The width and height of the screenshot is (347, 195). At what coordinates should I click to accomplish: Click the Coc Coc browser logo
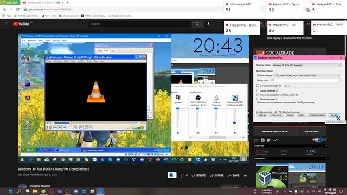pyautogui.click(x=10, y=2)
